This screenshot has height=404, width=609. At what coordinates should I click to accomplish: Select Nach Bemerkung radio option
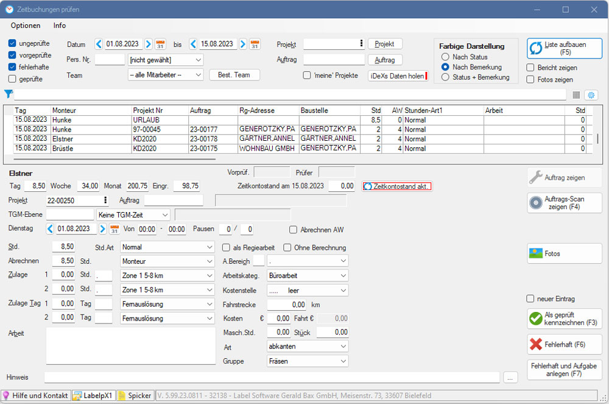pyautogui.click(x=445, y=67)
